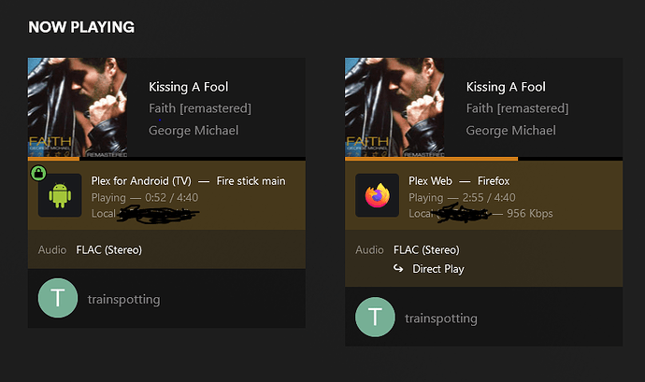The width and height of the screenshot is (645, 382).
Task: Click the Direct Play arrow icon
Action: point(398,269)
